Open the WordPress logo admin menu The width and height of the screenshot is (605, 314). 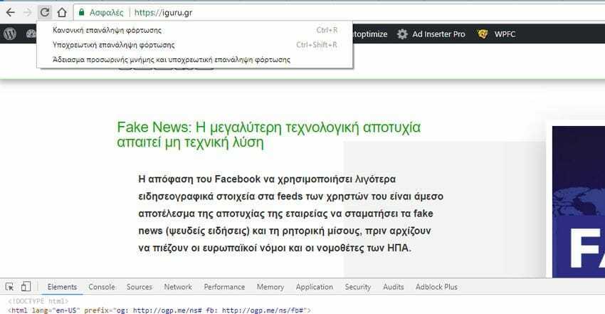[x=10, y=33]
